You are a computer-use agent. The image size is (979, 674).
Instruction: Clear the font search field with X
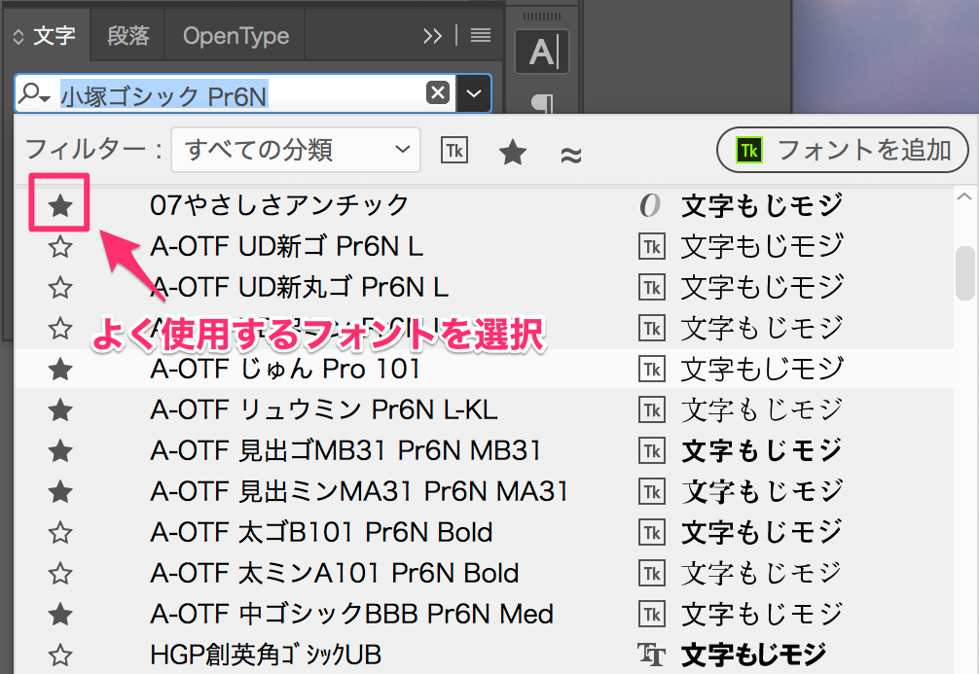(438, 93)
